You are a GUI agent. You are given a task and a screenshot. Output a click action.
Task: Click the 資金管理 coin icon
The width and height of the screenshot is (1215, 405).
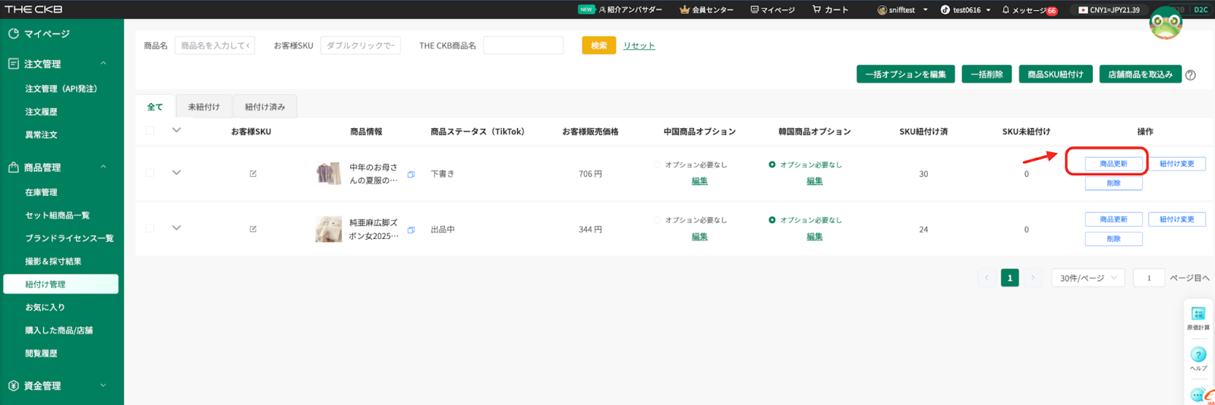[13, 385]
